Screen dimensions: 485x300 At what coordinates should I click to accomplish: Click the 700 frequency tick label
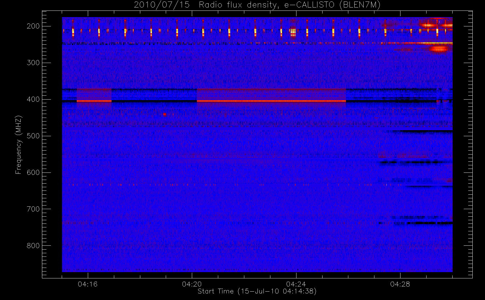point(33,209)
